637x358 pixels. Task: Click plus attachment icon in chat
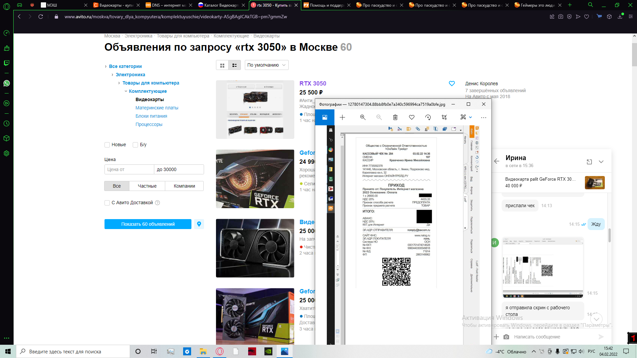pos(496,337)
